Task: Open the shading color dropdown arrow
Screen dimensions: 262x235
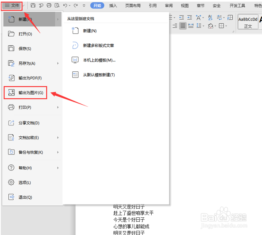Action: click(x=215, y=26)
